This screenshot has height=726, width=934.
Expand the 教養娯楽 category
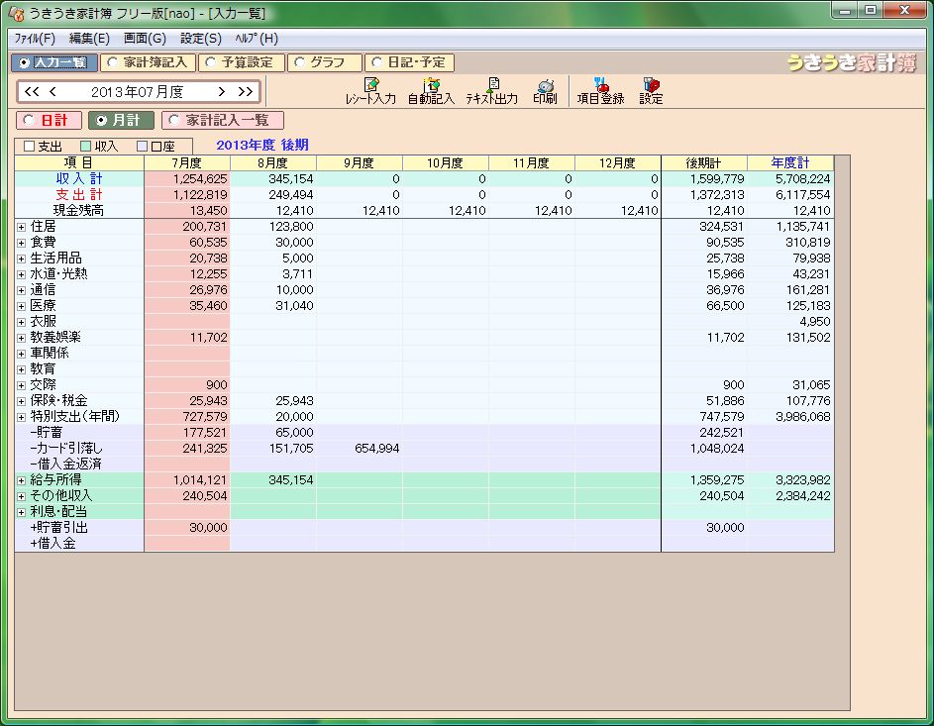(22, 338)
